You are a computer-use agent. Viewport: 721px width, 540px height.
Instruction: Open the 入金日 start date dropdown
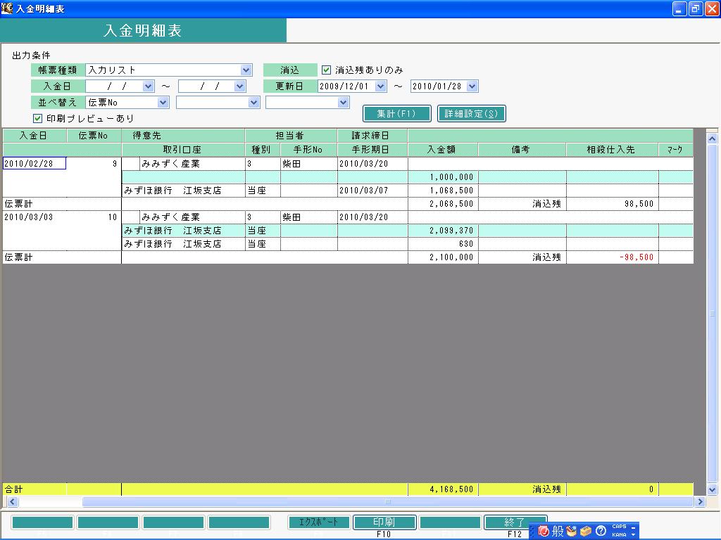coord(148,86)
